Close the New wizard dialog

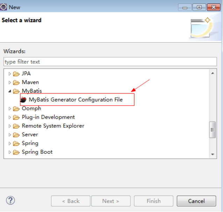pyautogui.click(x=214, y=7)
